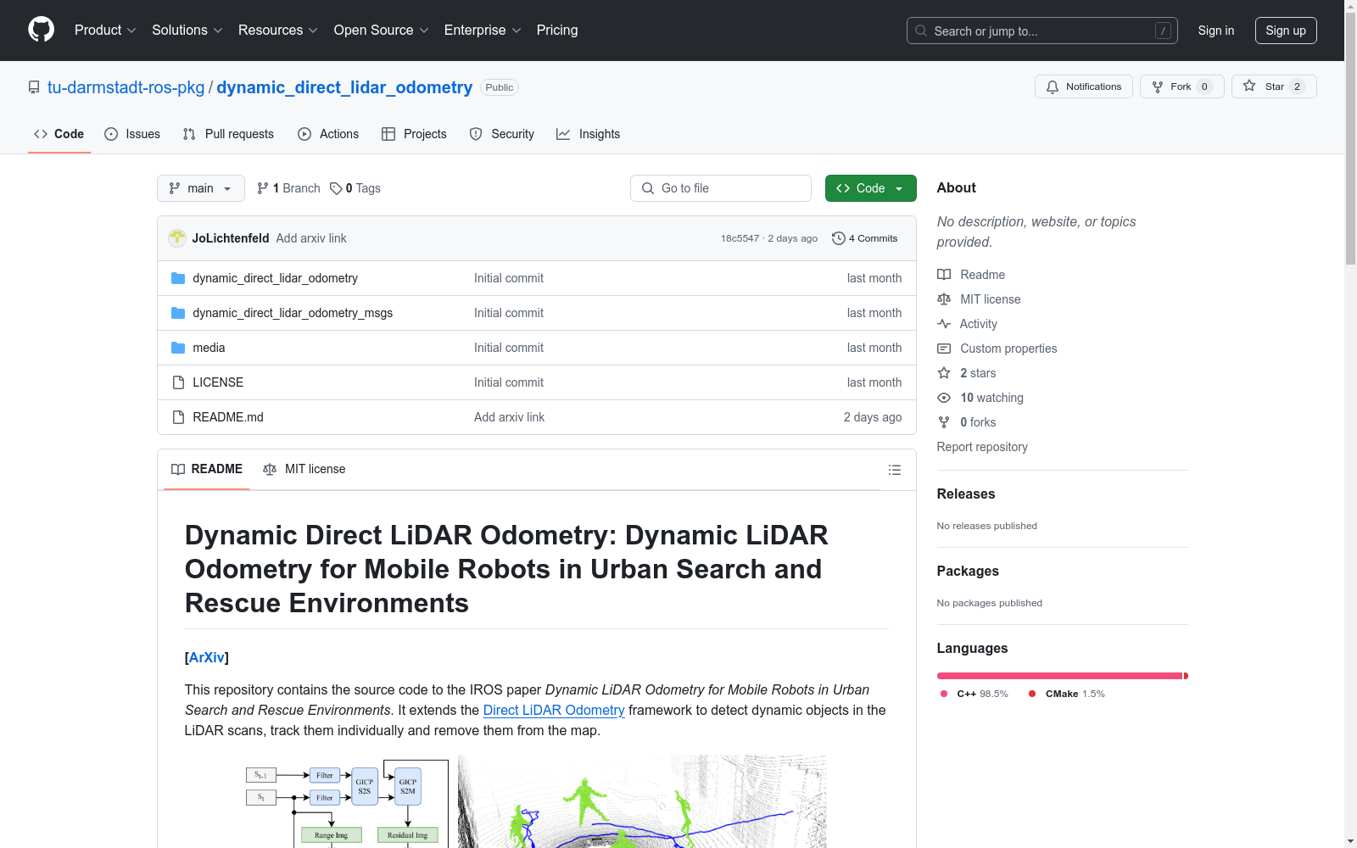Open the ArXiv link in README
Screen dimensions: 1357x848
[x=207, y=657]
